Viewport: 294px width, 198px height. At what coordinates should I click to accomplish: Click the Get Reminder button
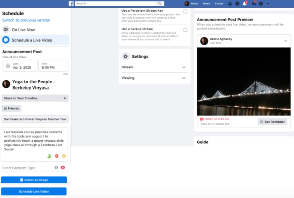(272, 122)
